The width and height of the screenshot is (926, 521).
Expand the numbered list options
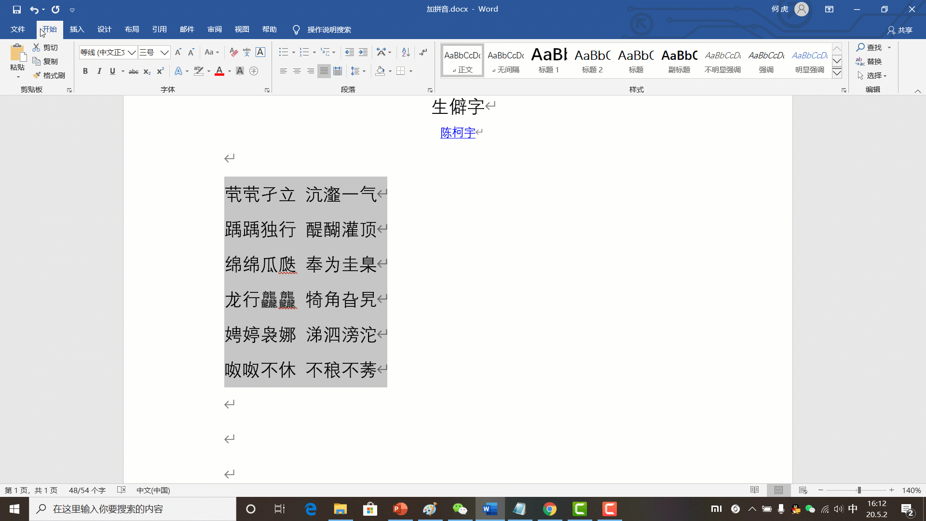[x=314, y=52]
